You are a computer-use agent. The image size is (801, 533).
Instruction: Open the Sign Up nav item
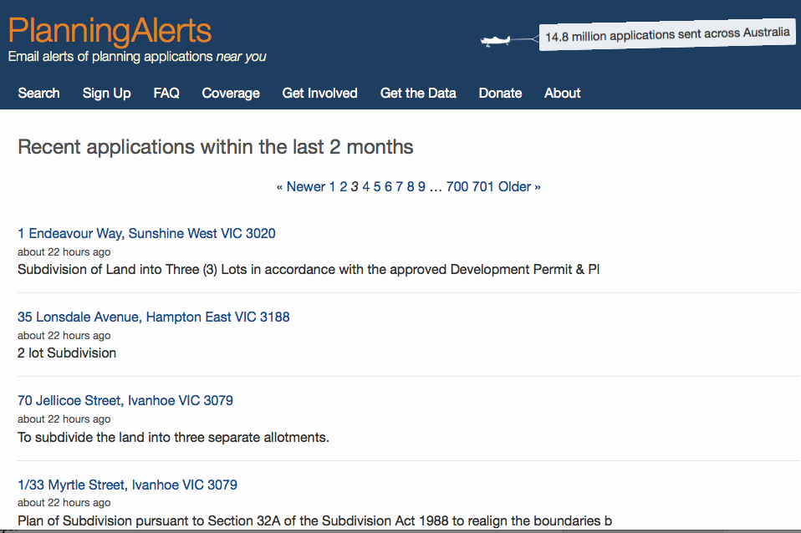pyautogui.click(x=107, y=94)
